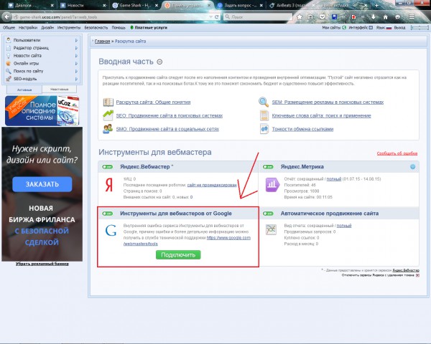Open the Firefox hamburger menu
The height and width of the screenshot is (344, 431).
point(412,17)
